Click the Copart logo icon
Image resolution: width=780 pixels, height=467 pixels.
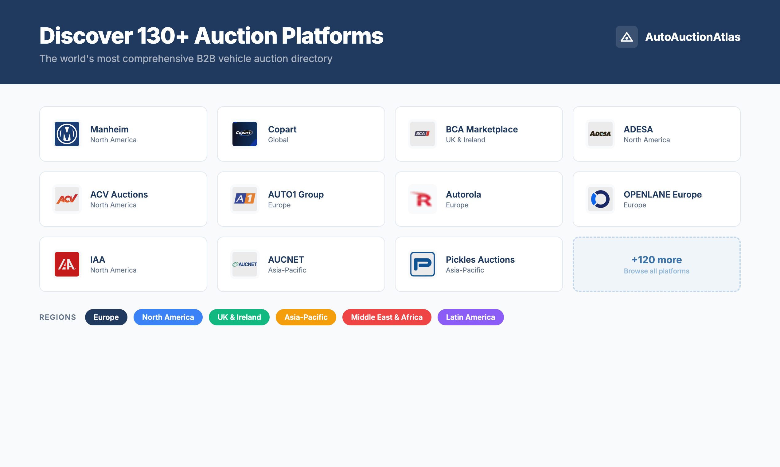coord(245,134)
